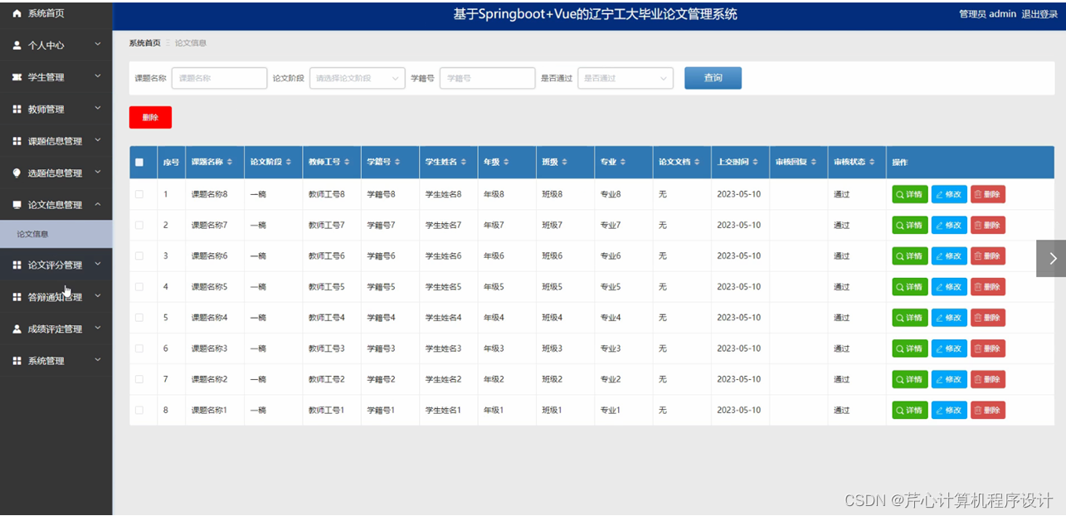Screen dimensions: 1066x516
Task: Click the blue 查询 search button
Action: (x=713, y=78)
